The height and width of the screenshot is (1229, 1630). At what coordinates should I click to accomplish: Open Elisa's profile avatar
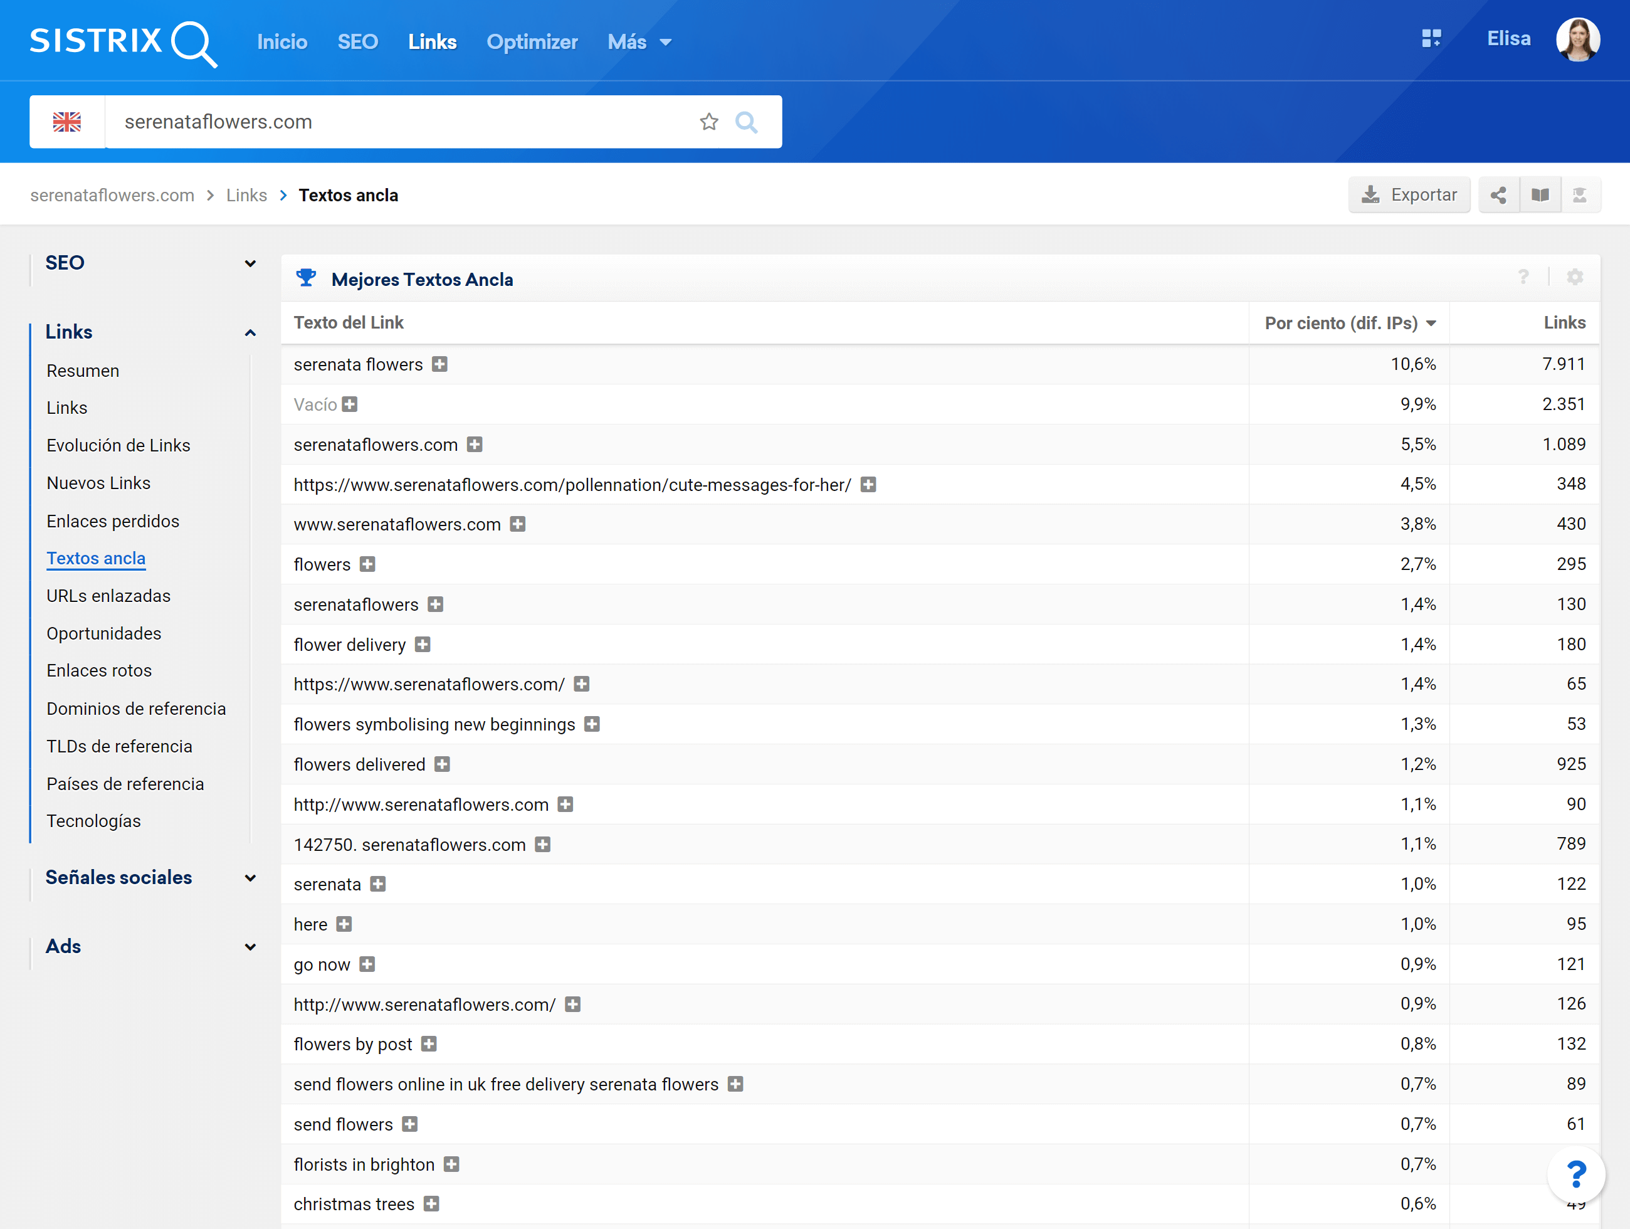click(1578, 40)
